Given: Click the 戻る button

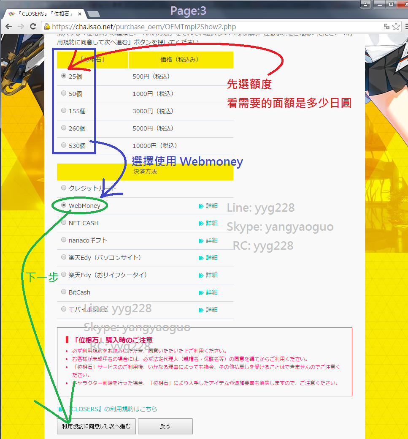Looking at the screenshot, I should click(x=165, y=426).
